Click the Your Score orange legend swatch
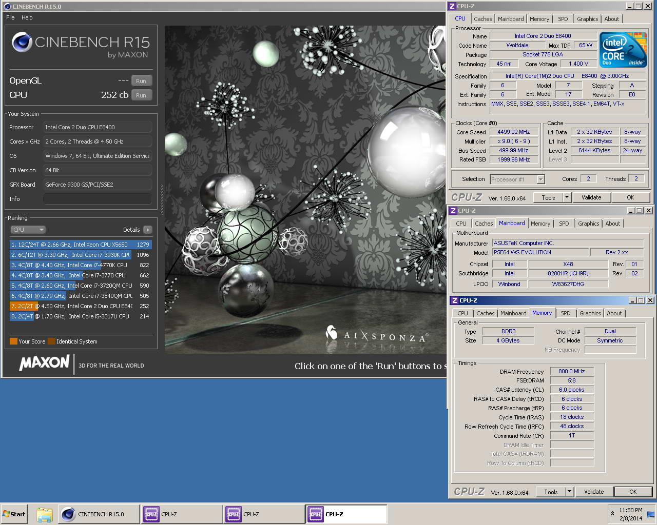Screen dimensions: 657x525 (x=13, y=341)
